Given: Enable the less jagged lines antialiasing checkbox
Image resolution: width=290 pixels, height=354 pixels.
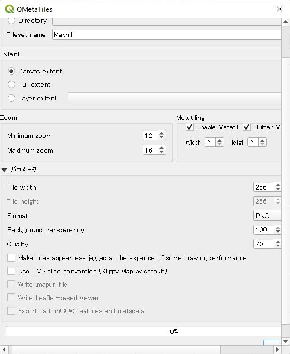Looking at the screenshot, I should [x=11, y=258].
